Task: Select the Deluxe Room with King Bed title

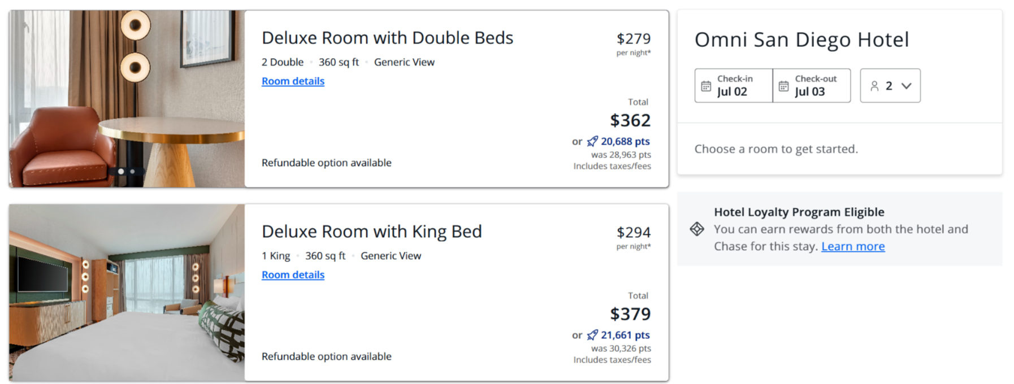Action: pyautogui.click(x=371, y=232)
